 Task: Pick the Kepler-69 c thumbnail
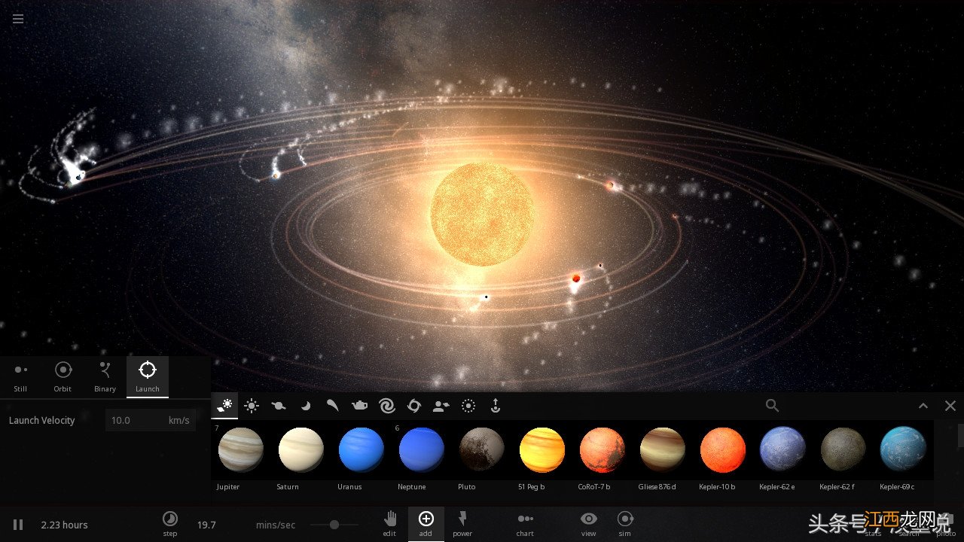(x=903, y=450)
